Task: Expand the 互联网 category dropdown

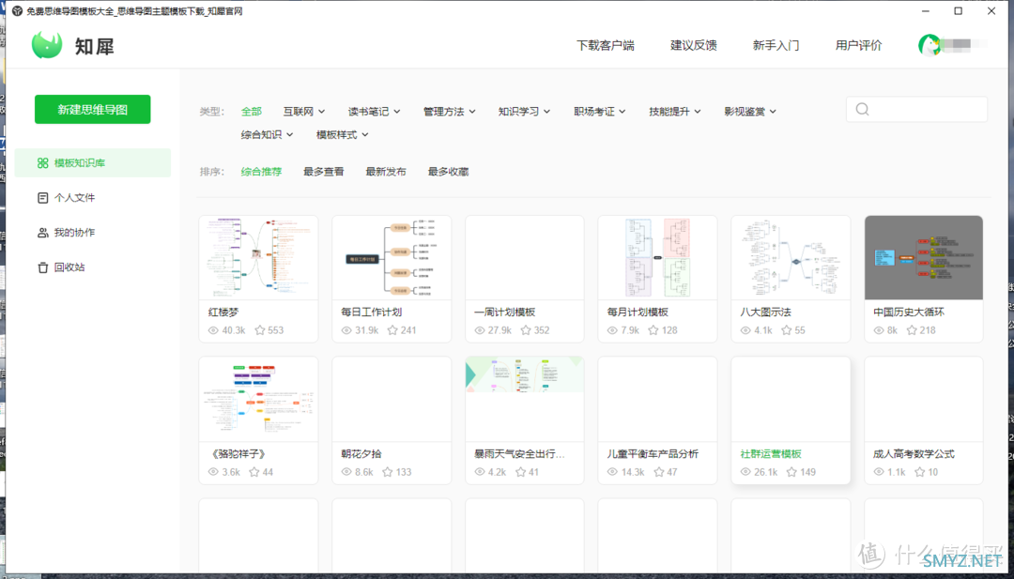Action: pos(304,111)
